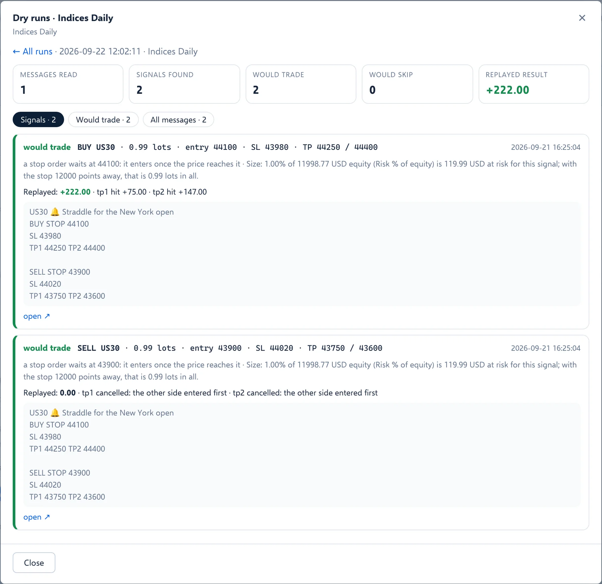Click bell icon in first Straddle message
The image size is (602, 584).
(55, 212)
